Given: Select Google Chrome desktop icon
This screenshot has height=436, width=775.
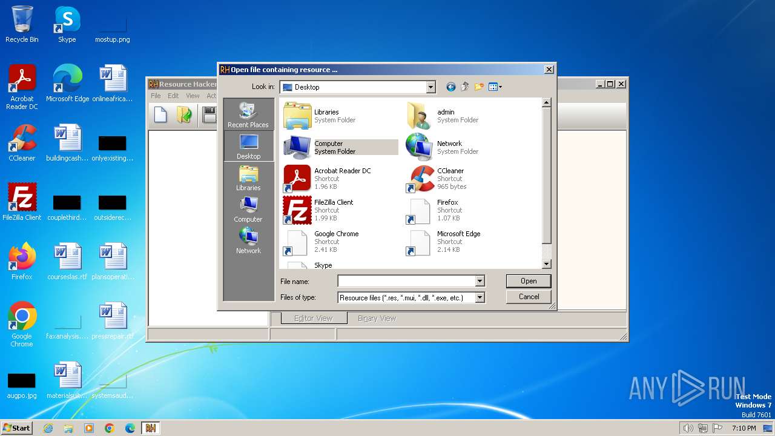Looking at the screenshot, I should [22, 325].
